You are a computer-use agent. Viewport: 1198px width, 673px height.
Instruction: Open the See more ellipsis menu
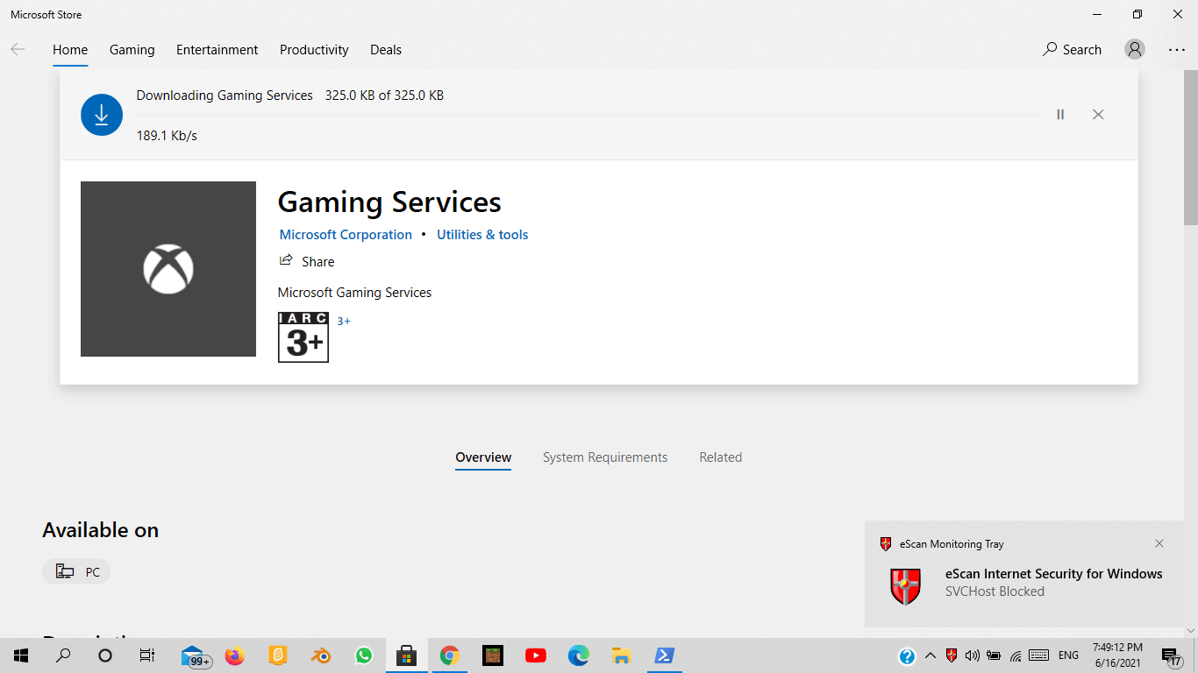point(1177,50)
